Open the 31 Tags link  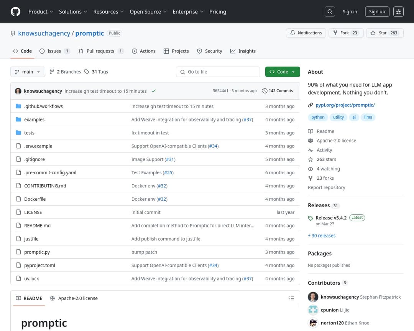(96, 72)
